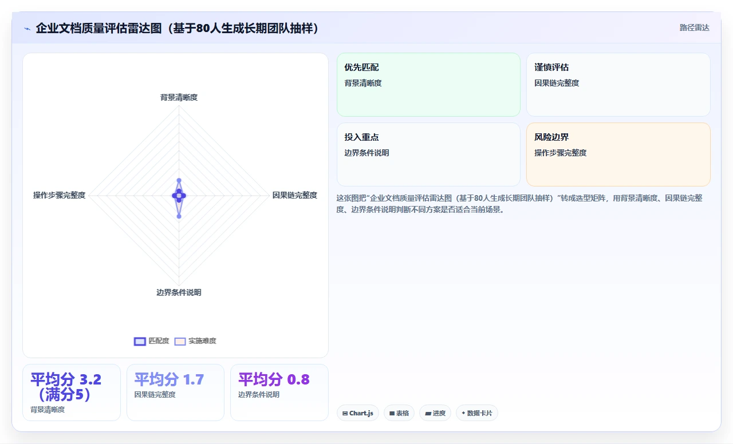The image size is (733, 444).
Task: Open the 风险边界 card
Action: [618, 154]
